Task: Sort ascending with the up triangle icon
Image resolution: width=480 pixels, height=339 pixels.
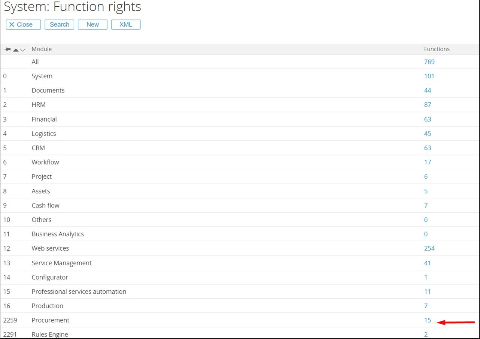Action: pyautogui.click(x=16, y=50)
